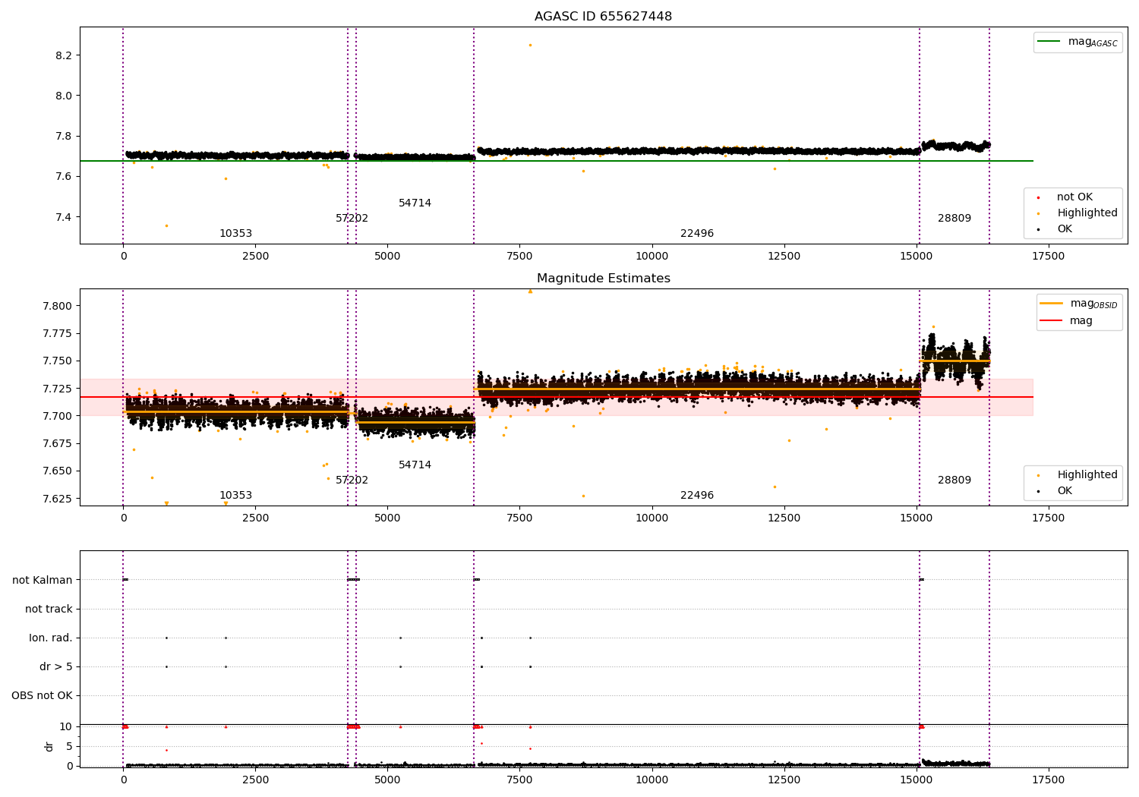Click the 'dr > 5' axis label
This screenshot has width=1139, height=797.
56,667
